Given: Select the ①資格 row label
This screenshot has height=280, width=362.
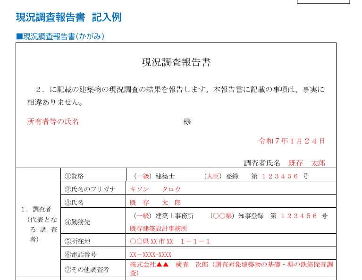Looking at the screenshot, I should [74, 176].
